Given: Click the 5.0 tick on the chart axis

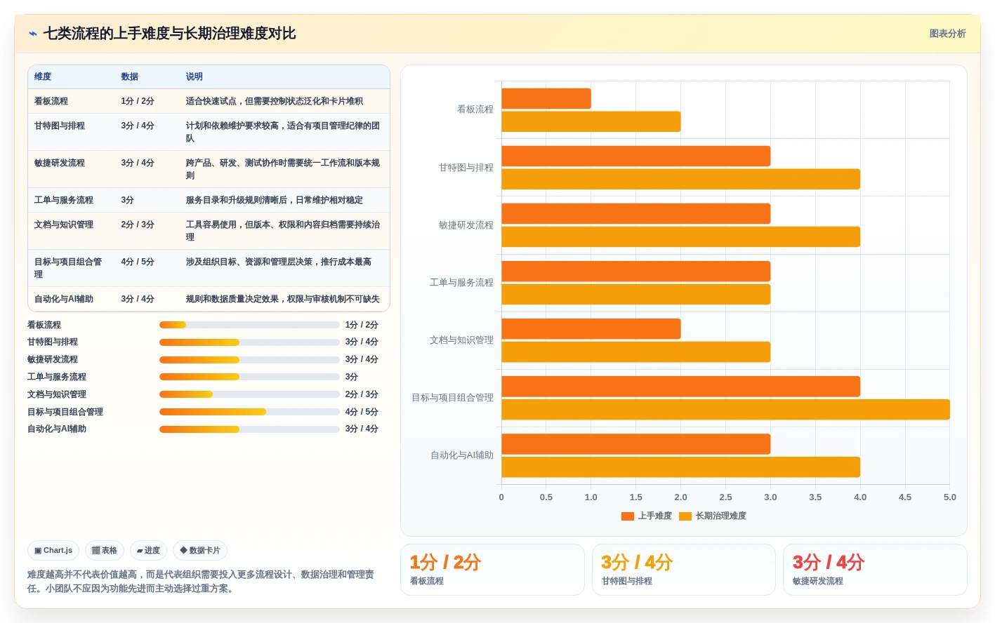Looking at the screenshot, I should pyautogui.click(x=950, y=497).
